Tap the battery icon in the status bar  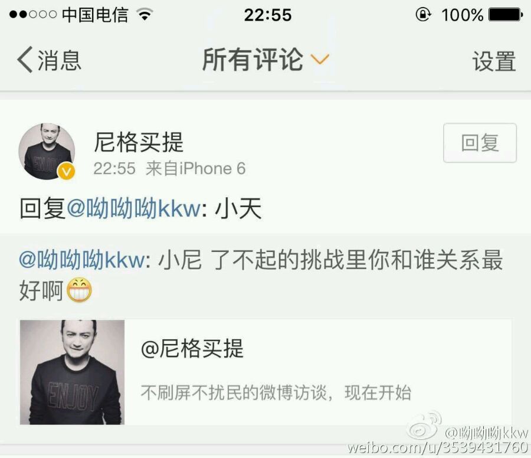pyautogui.click(x=506, y=15)
